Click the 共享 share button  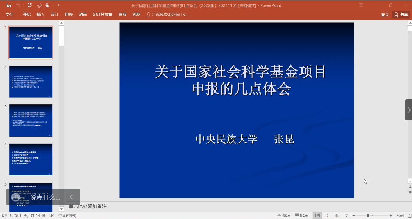[401, 14]
